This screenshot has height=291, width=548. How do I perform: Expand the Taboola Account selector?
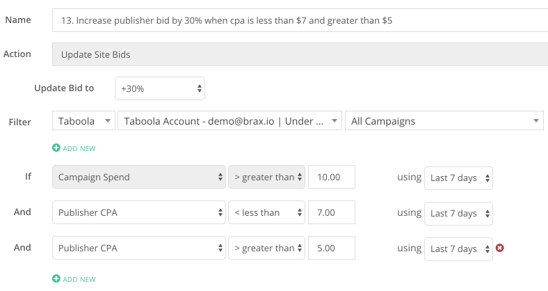(x=229, y=121)
